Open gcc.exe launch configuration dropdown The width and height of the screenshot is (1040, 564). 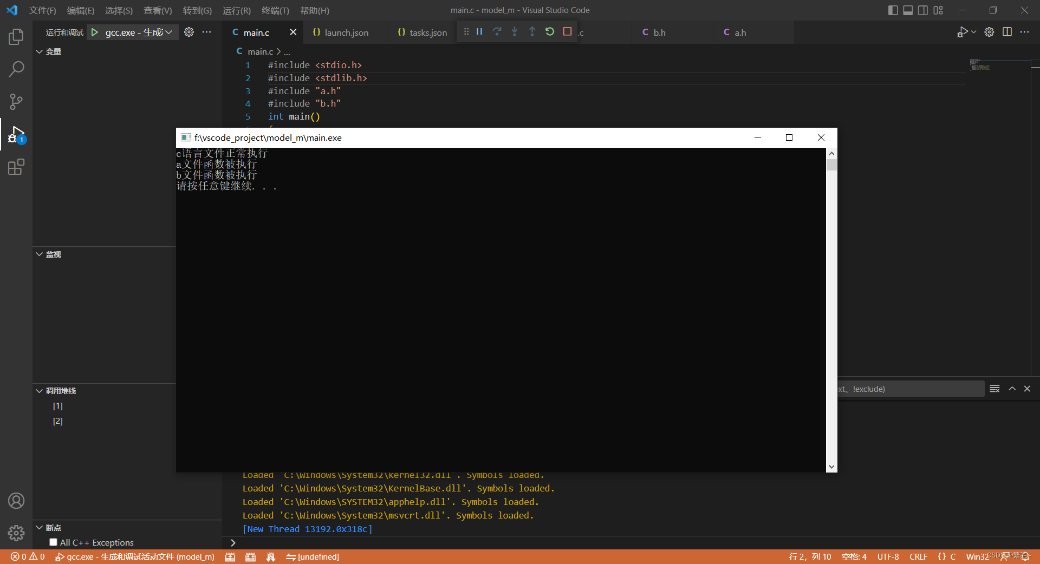pyautogui.click(x=139, y=32)
